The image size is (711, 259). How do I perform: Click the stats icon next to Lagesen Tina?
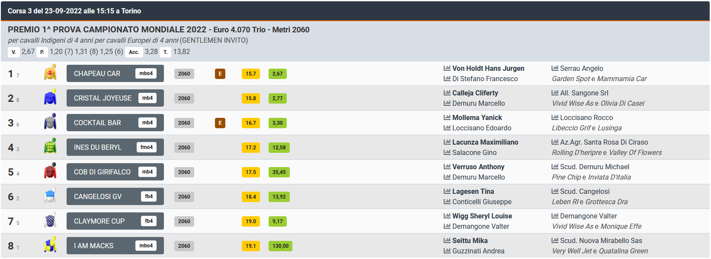click(447, 191)
